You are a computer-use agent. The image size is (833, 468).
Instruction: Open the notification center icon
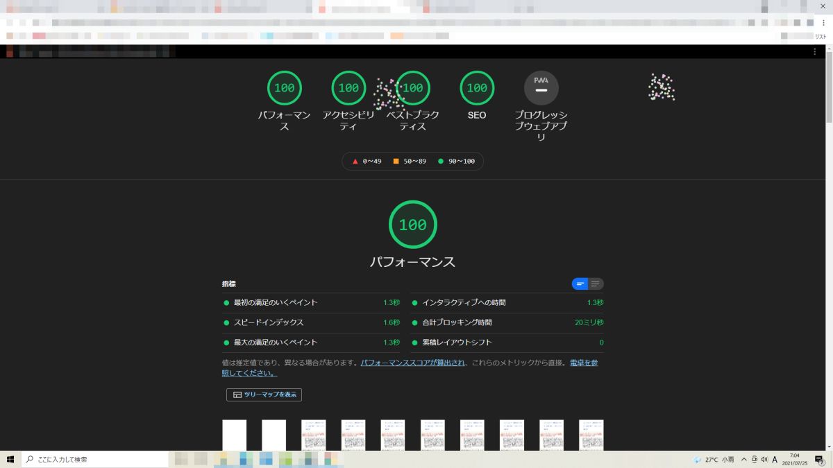point(819,460)
